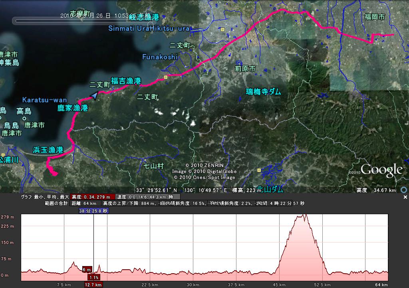
Task: Click the 38 分 25.8 秒 time marker
Action: [x=93, y=211]
